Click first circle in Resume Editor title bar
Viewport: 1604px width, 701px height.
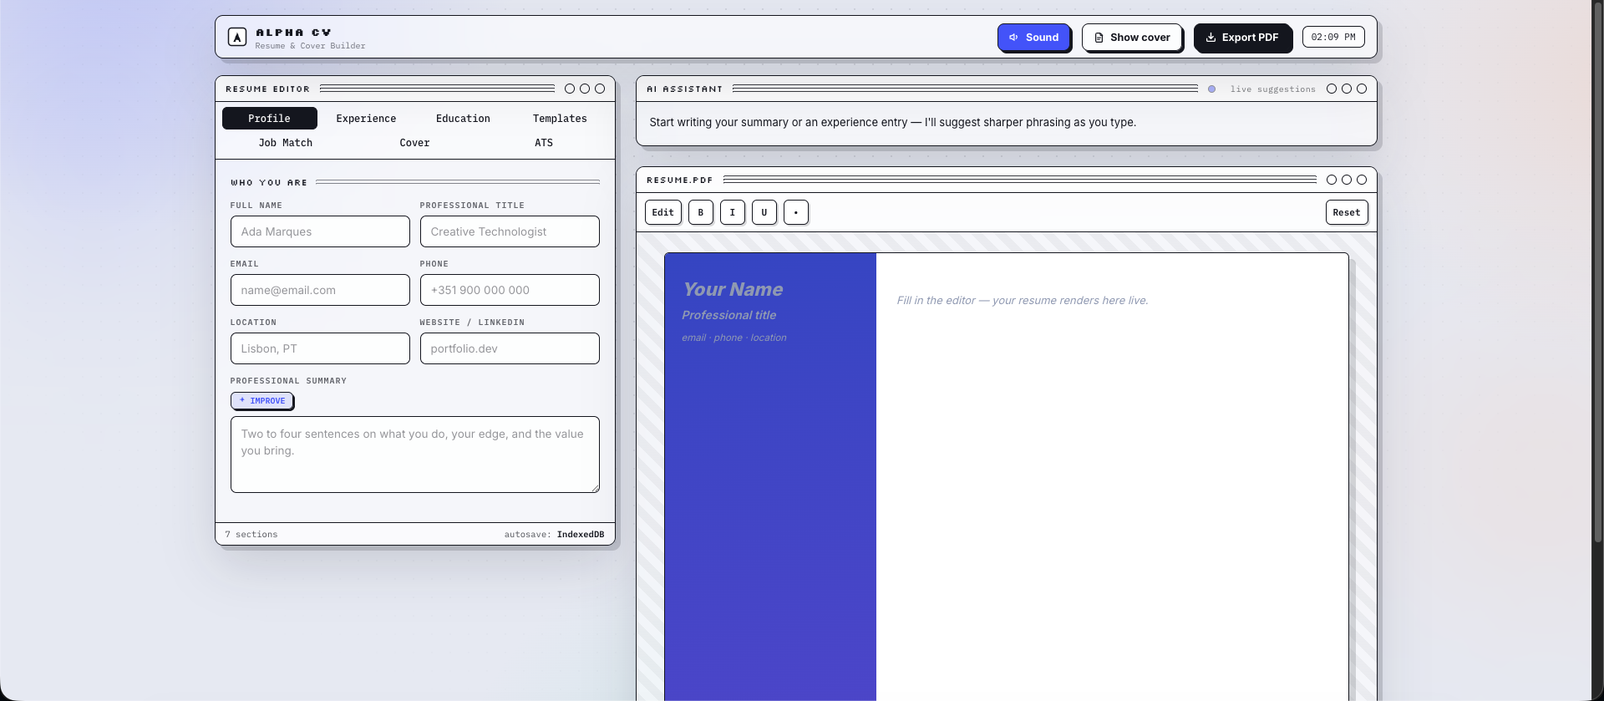click(570, 89)
